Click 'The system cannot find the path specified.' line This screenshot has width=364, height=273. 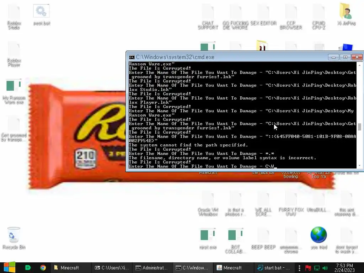click(x=188, y=145)
